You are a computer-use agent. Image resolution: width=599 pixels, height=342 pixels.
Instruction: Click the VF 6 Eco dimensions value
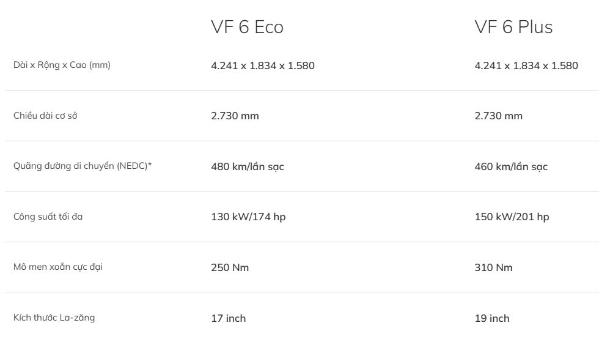point(263,65)
